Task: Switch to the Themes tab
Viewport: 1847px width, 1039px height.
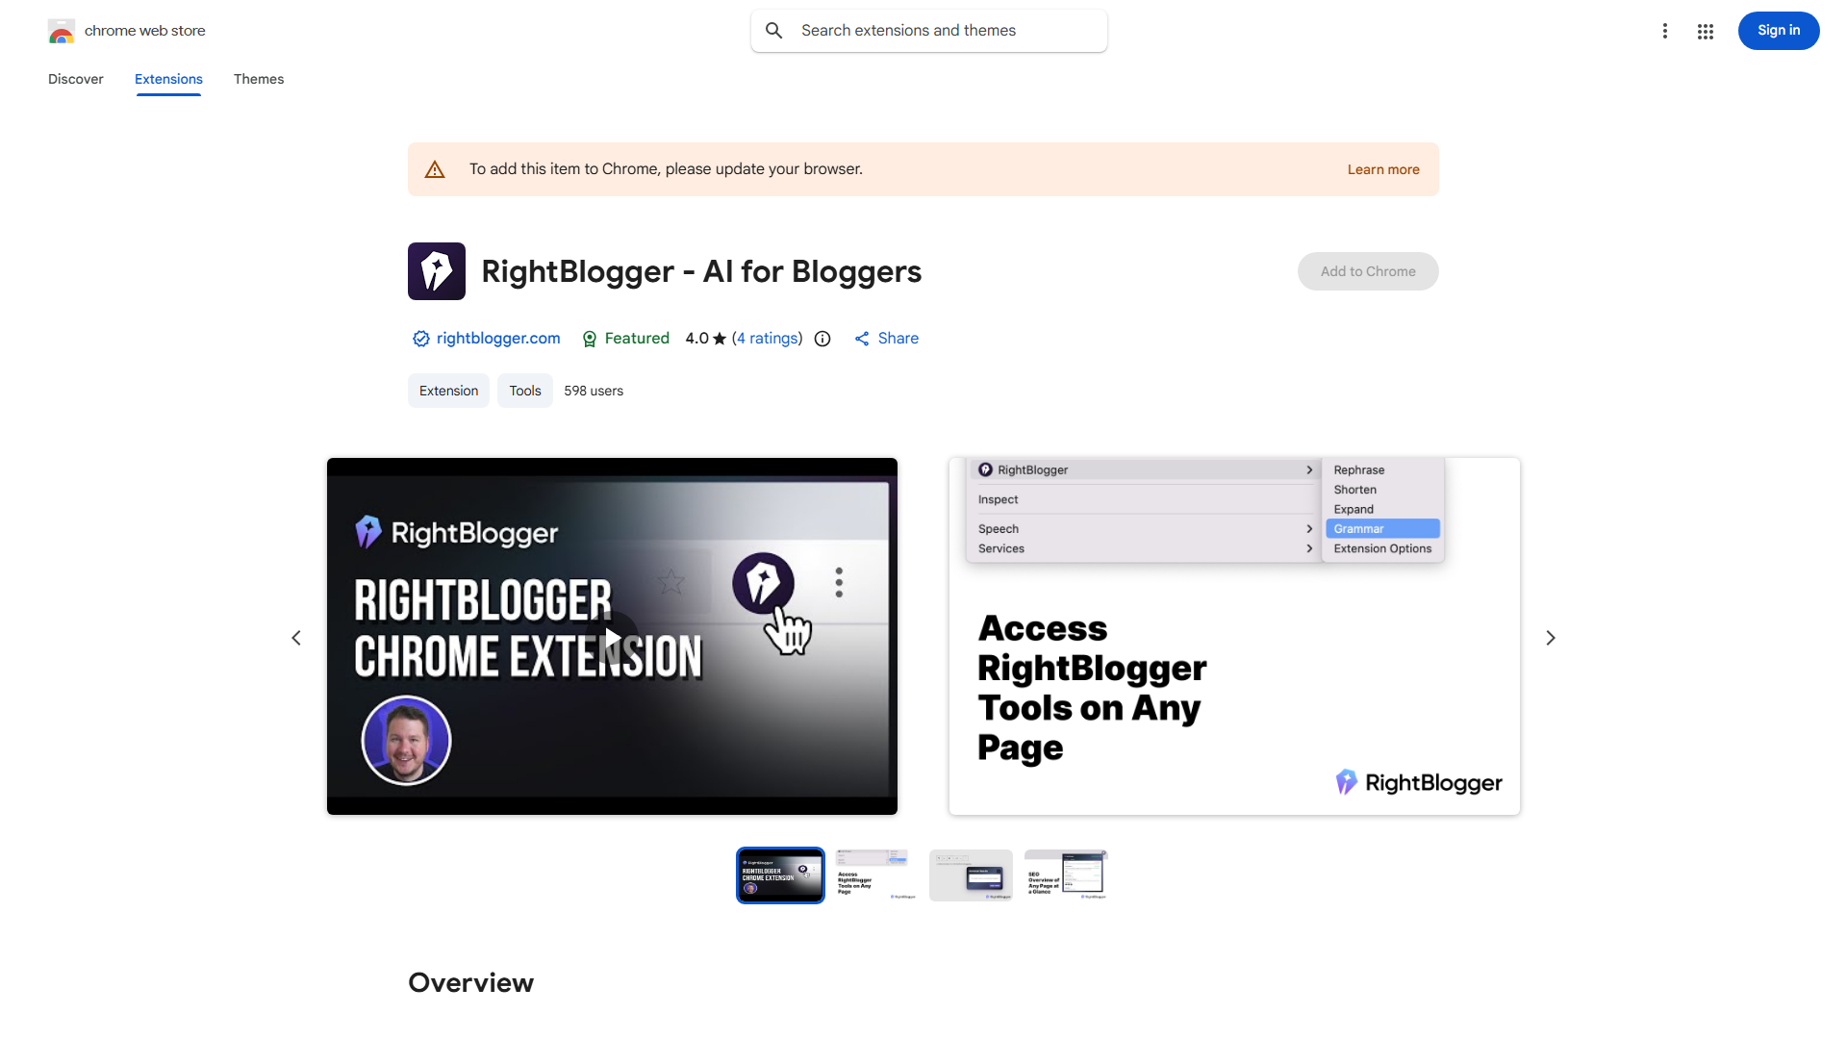Action: (258, 79)
